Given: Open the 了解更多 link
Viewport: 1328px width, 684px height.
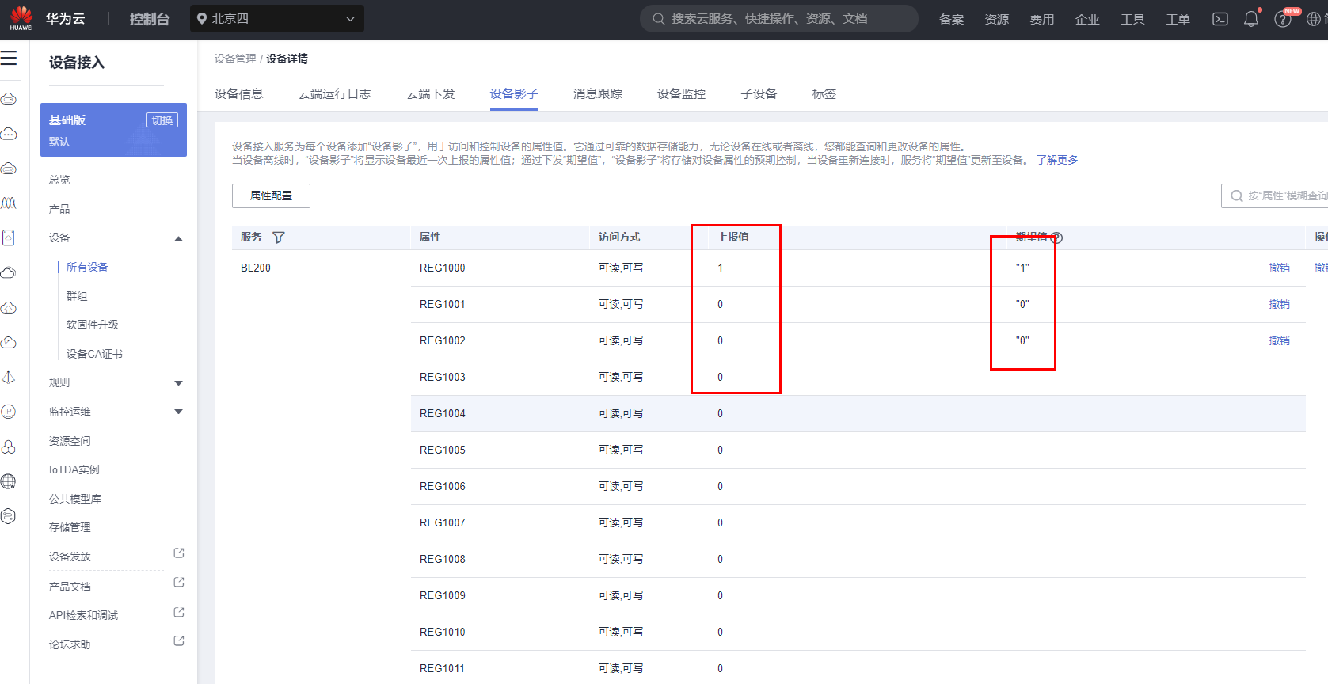Looking at the screenshot, I should [x=1057, y=160].
